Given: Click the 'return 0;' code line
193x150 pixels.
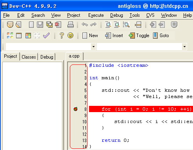Looking at the screenshot, I should pos(115,140).
